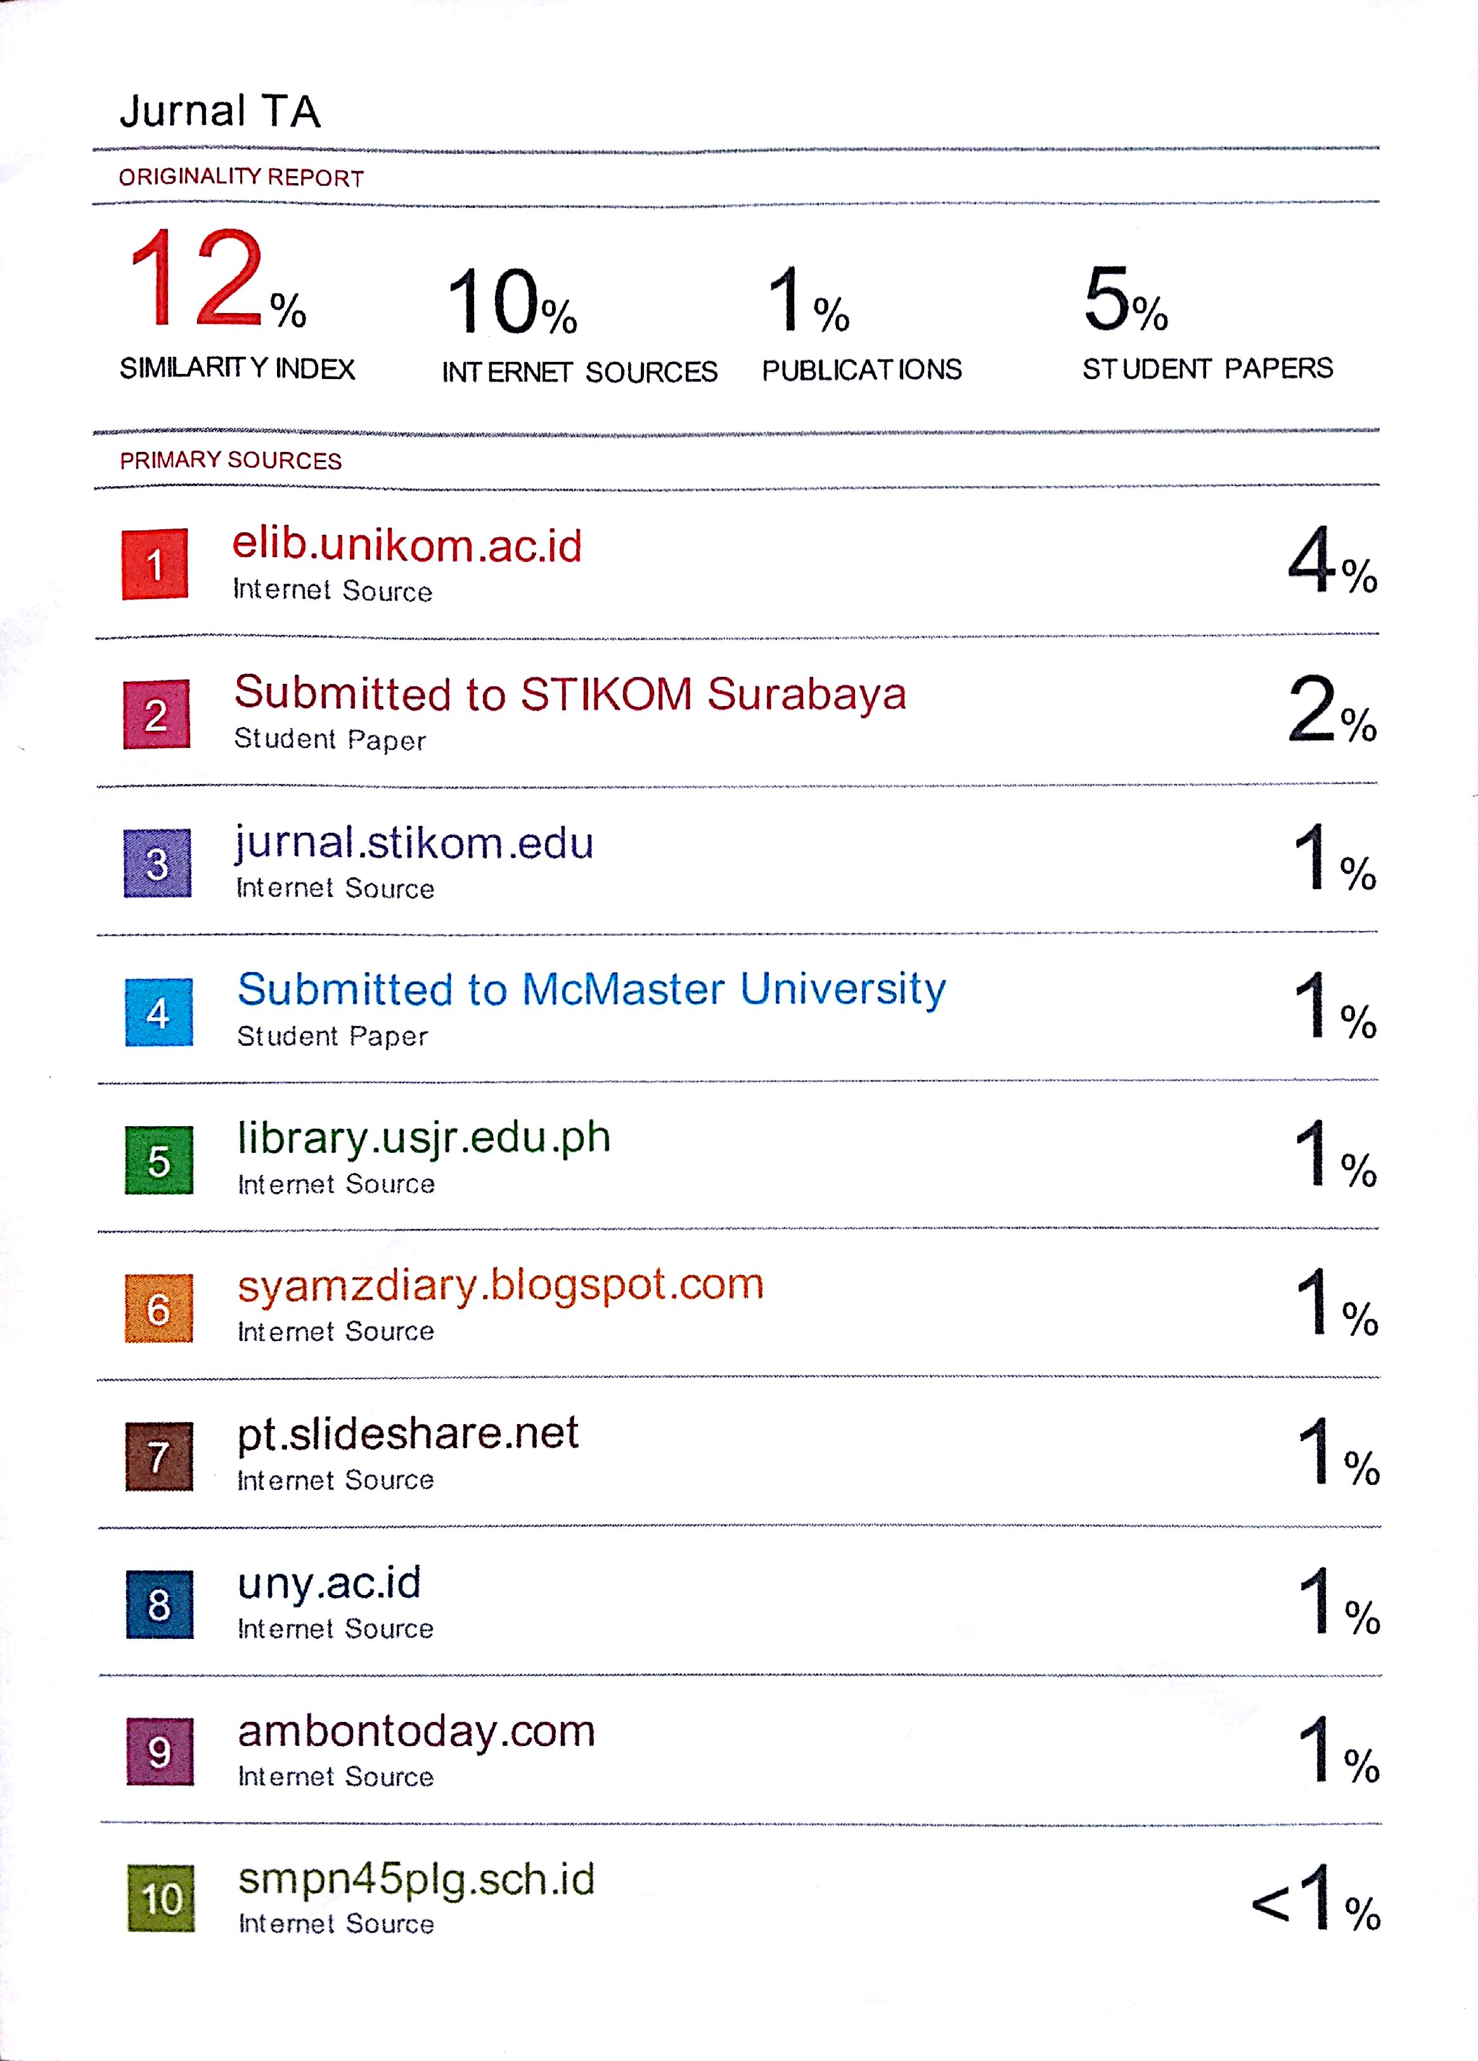Click the Jurnal TA document title
Viewport: 1478px width, 2061px height.
220,111
